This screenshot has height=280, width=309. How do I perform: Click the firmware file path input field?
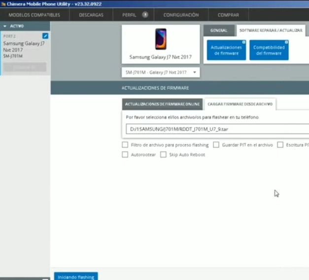217,129
